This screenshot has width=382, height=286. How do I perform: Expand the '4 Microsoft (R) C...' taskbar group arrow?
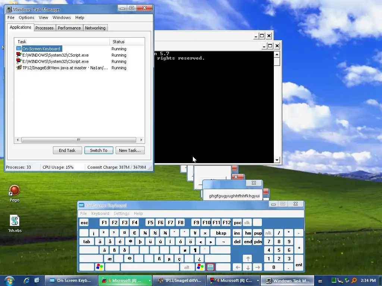coord(257,281)
